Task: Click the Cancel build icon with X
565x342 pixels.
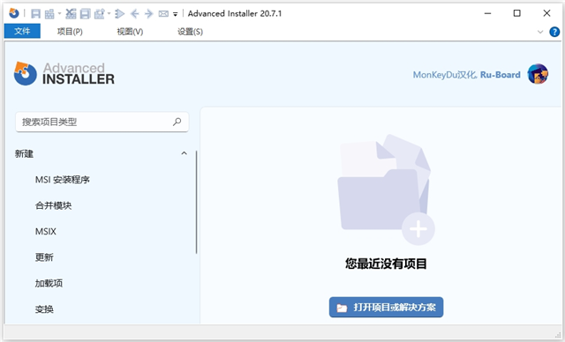Action: (x=71, y=14)
